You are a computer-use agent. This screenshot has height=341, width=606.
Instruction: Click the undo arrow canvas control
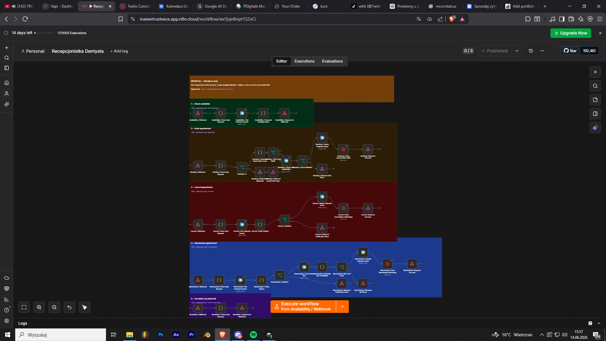click(69, 307)
